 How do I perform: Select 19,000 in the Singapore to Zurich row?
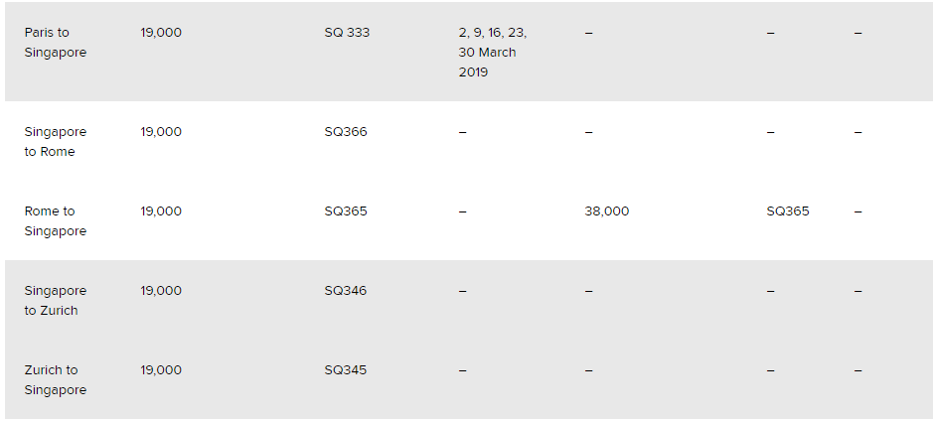161,291
